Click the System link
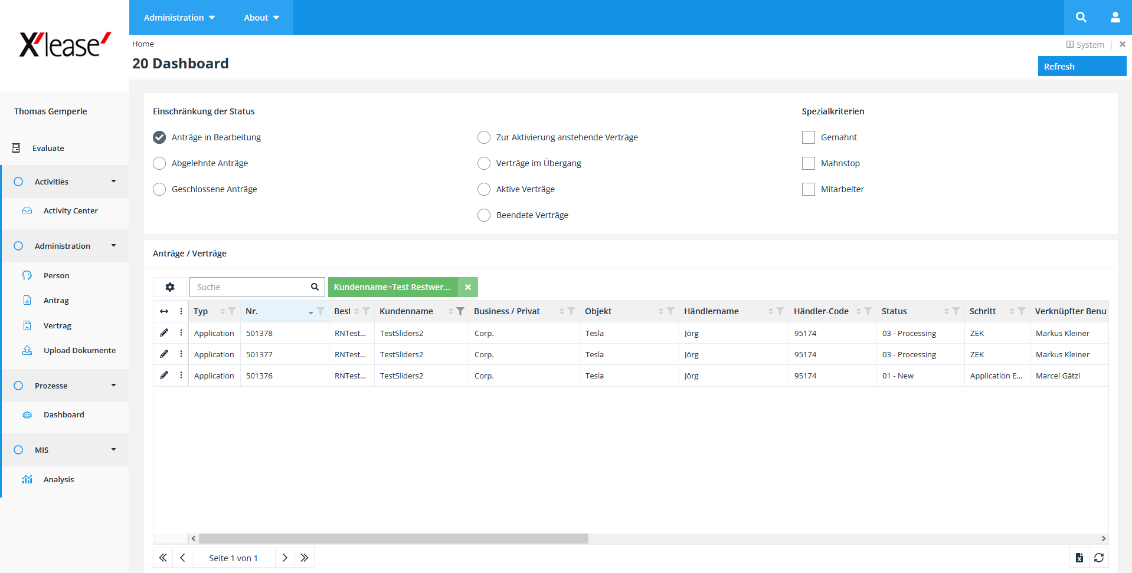 coord(1085,44)
